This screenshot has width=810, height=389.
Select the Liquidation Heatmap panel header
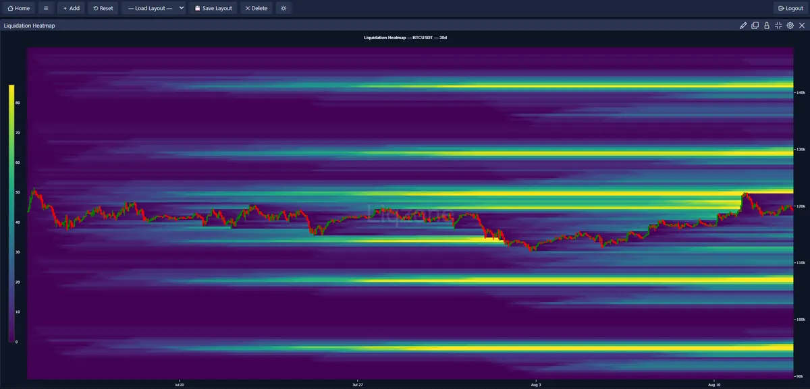(30, 25)
